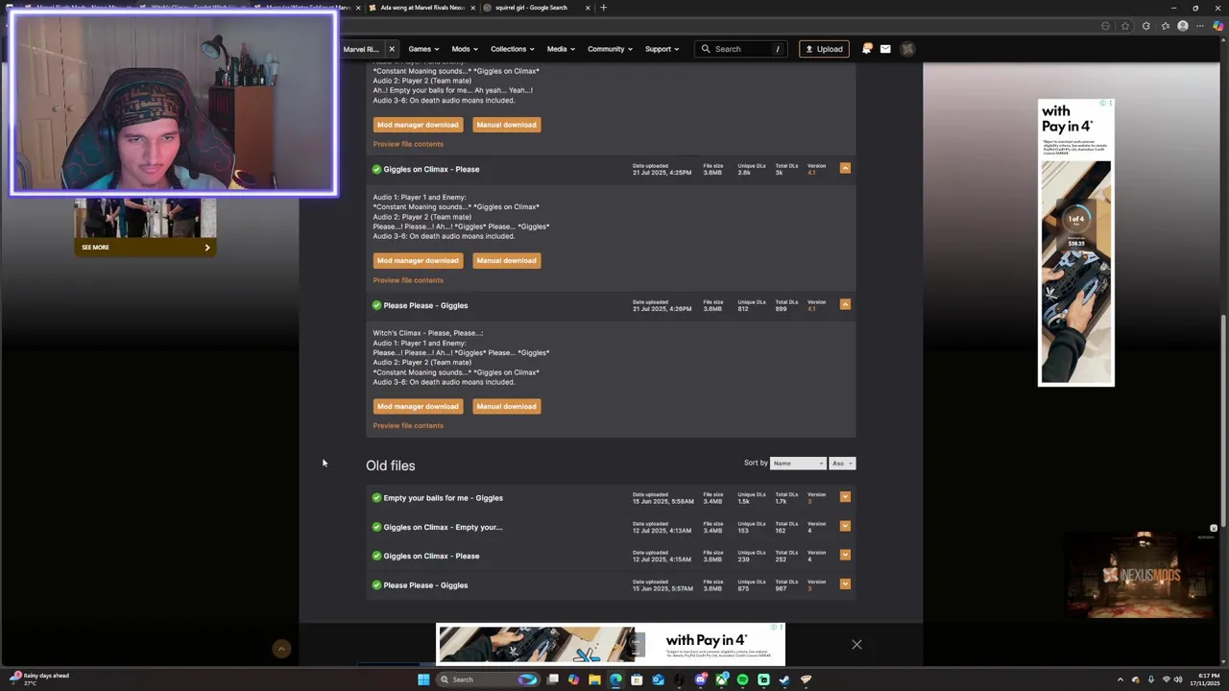Preview file contents of Giggles on Climax - Please
This screenshot has height=691, width=1229.
click(x=408, y=280)
